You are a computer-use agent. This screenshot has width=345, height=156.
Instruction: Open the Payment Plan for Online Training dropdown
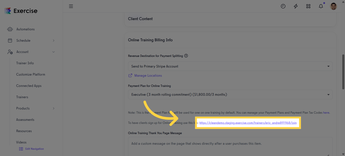pyautogui.click(x=230, y=94)
